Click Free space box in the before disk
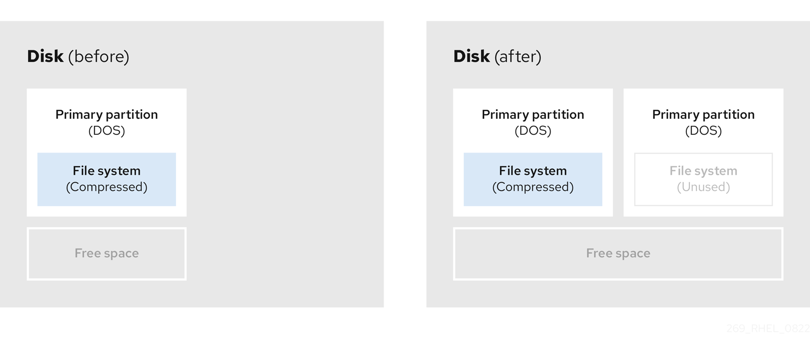 (107, 254)
